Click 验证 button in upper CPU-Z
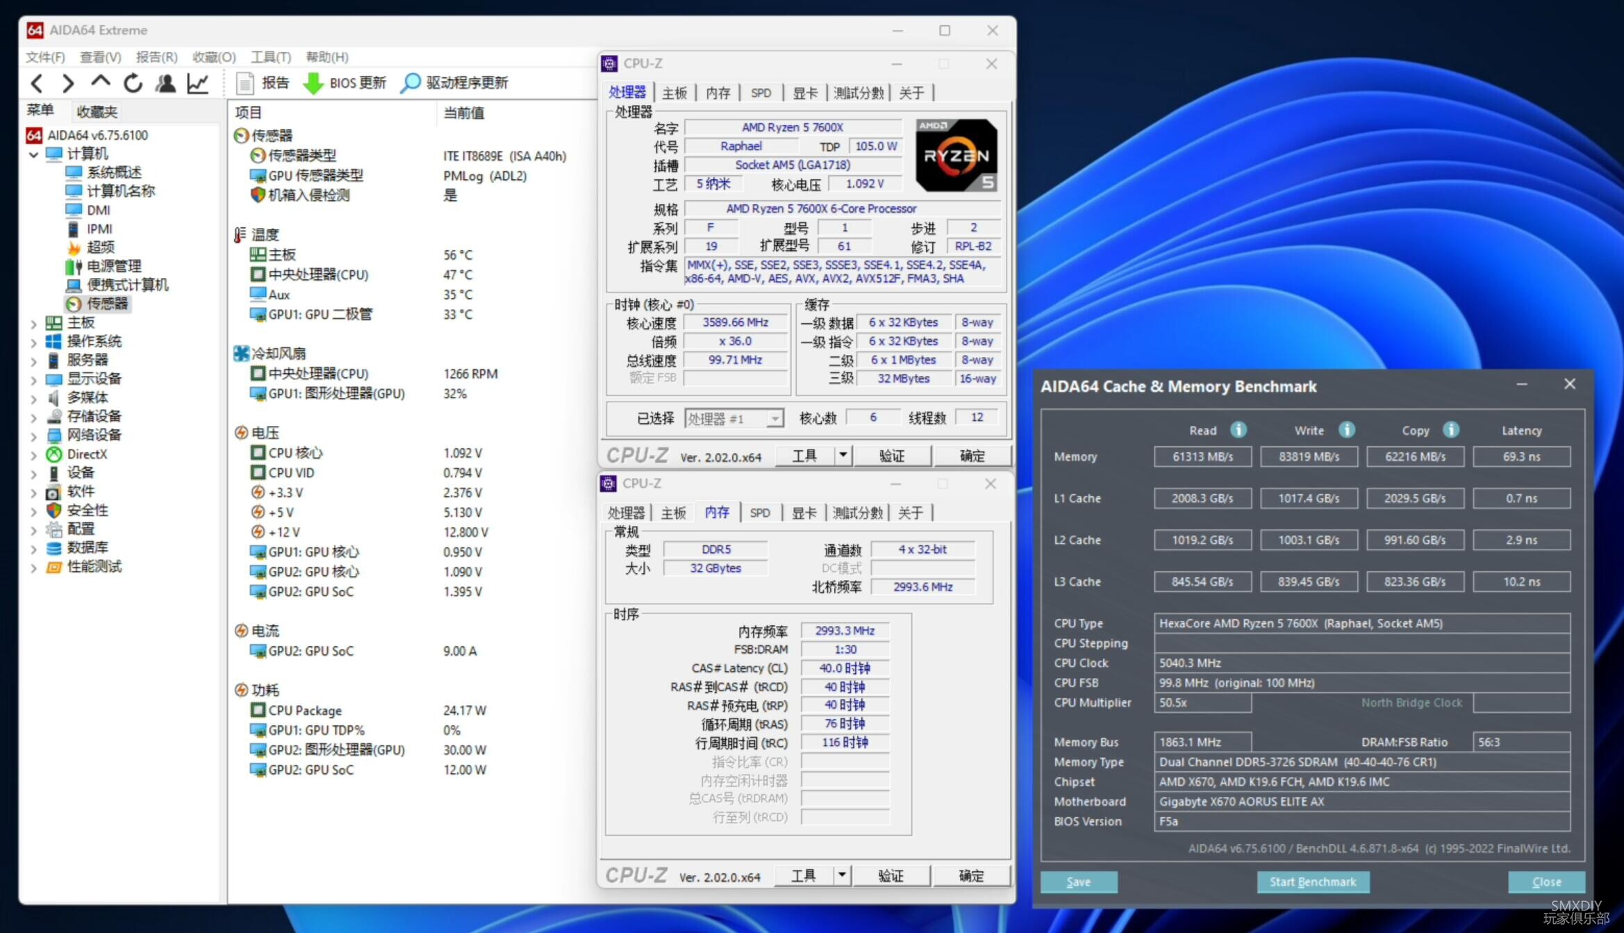 point(892,456)
